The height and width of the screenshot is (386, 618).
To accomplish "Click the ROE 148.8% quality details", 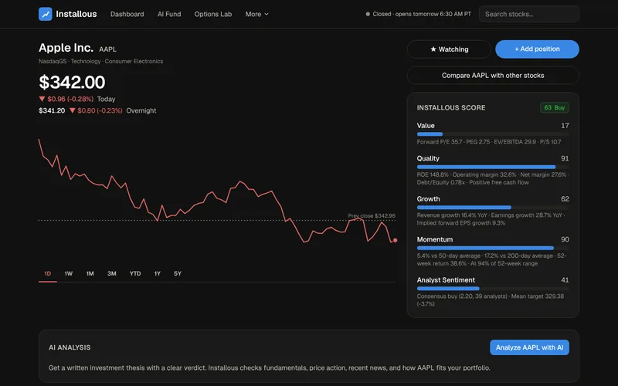I will pyautogui.click(x=493, y=178).
